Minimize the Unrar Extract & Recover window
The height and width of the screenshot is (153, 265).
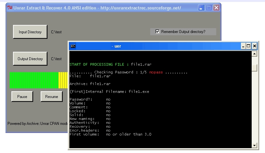[x=201, y=8]
